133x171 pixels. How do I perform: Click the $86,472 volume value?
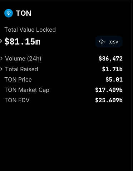110,58
